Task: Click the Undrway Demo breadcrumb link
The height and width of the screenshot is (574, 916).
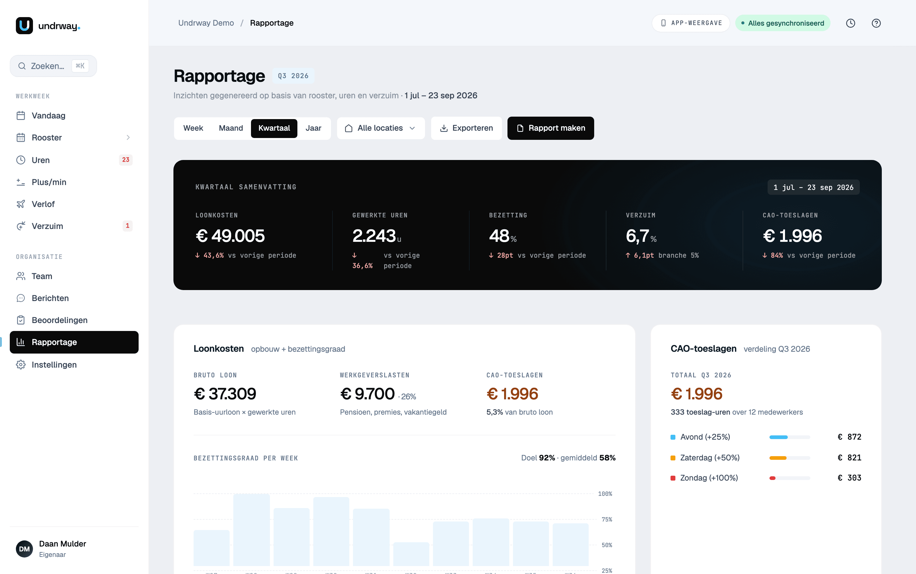Action: click(206, 23)
